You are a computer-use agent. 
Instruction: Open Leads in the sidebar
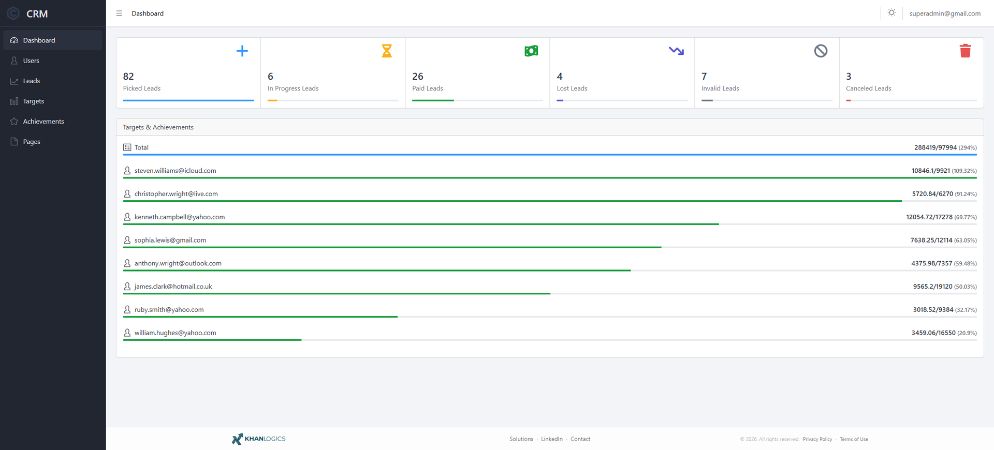tap(53, 81)
